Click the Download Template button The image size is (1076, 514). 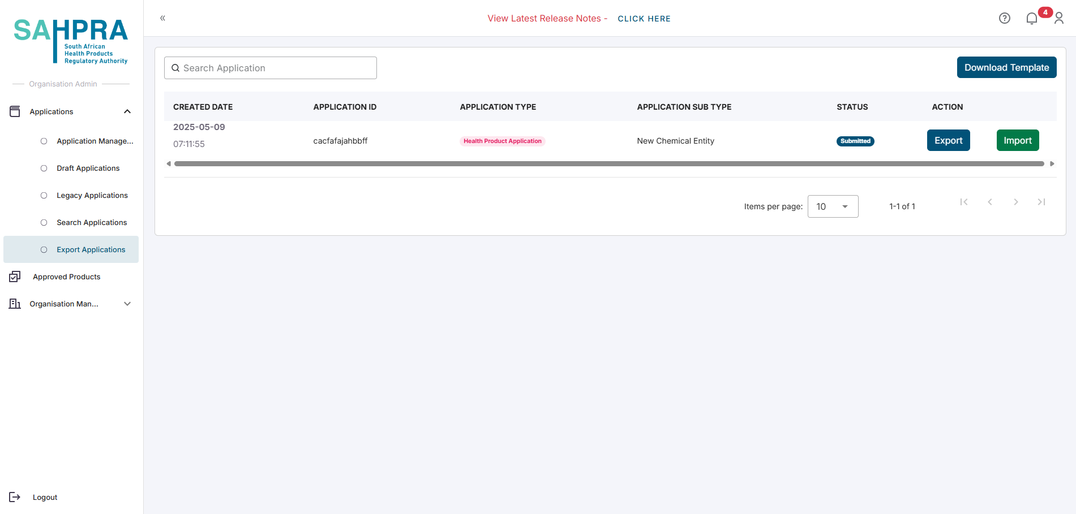coord(1006,67)
